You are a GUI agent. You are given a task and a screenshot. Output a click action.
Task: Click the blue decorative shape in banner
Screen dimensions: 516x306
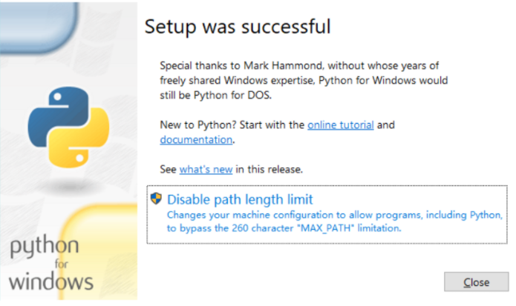[39, 27]
